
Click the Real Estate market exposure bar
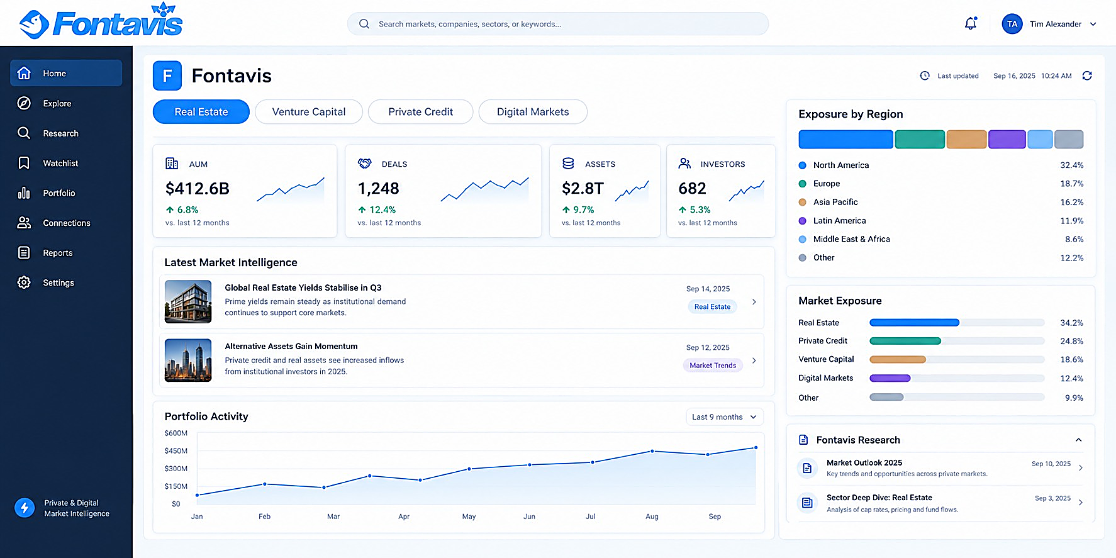click(x=914, y=323)
